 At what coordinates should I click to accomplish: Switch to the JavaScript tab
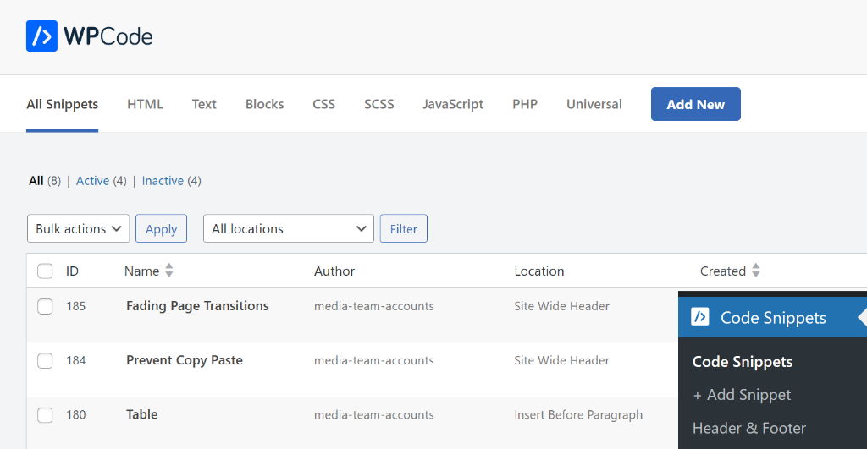pos(453,104)
